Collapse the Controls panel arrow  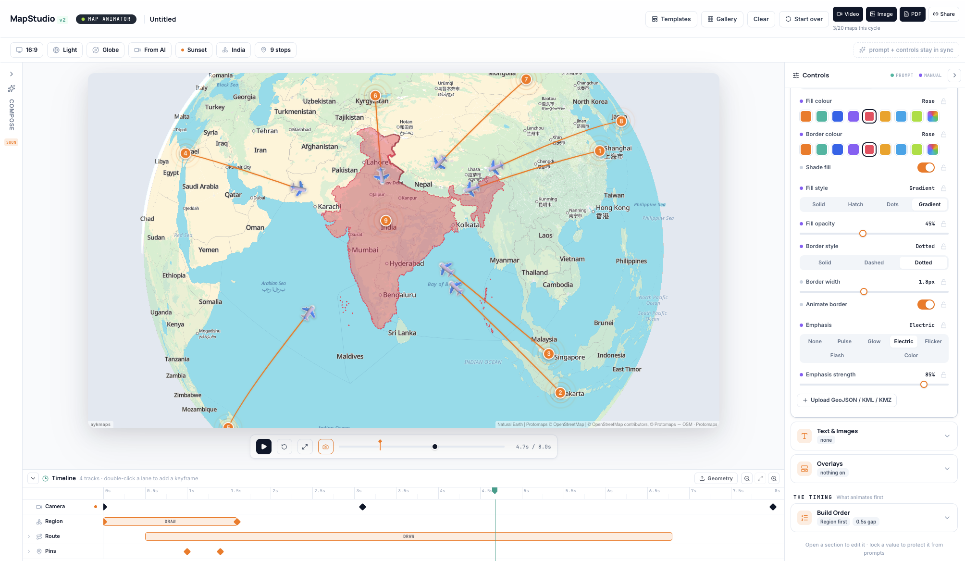tap(954, 75)
